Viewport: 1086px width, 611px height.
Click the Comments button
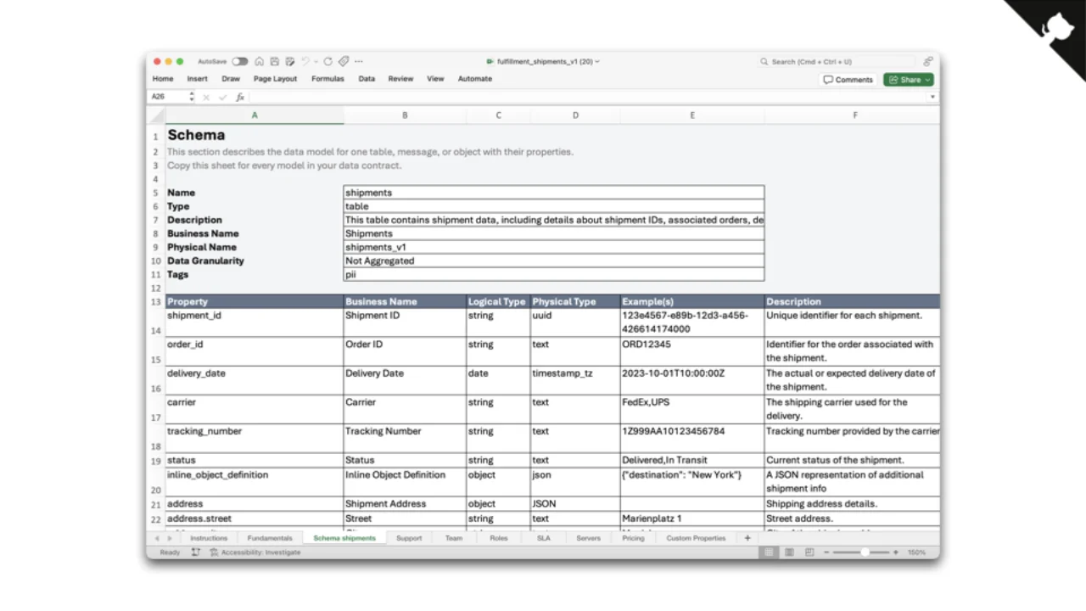pyautogui.click(x=848, y=80)
